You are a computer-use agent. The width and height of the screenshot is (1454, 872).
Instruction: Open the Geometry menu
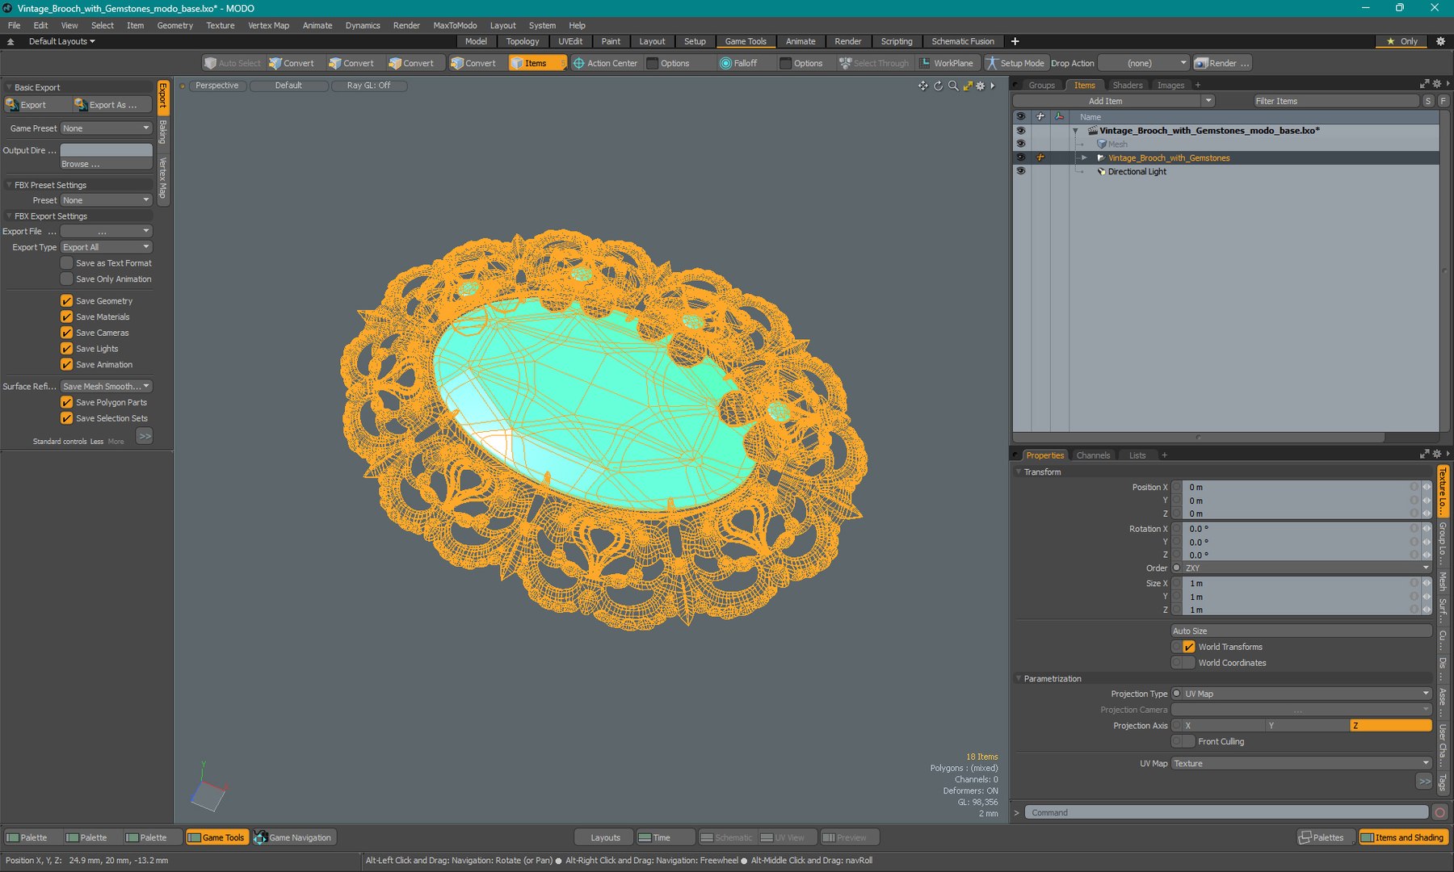point(174,25)
